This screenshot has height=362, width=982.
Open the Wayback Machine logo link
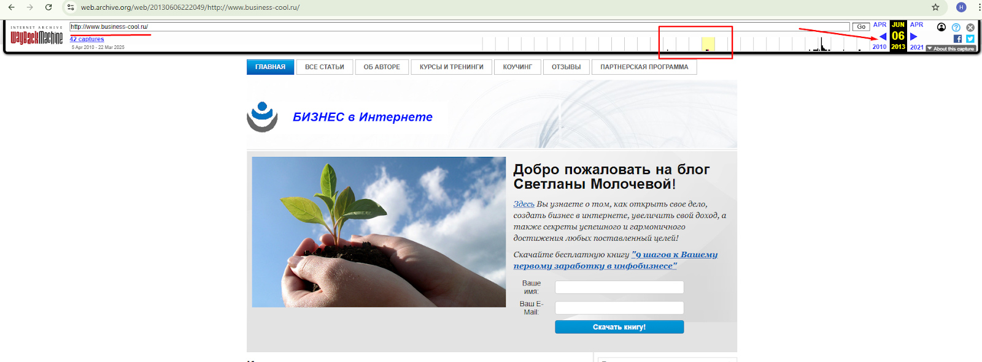36,36
